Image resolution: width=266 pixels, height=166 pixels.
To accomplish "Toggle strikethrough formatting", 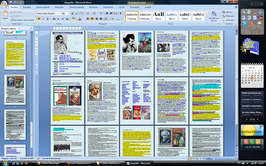I will pos(54,19).
